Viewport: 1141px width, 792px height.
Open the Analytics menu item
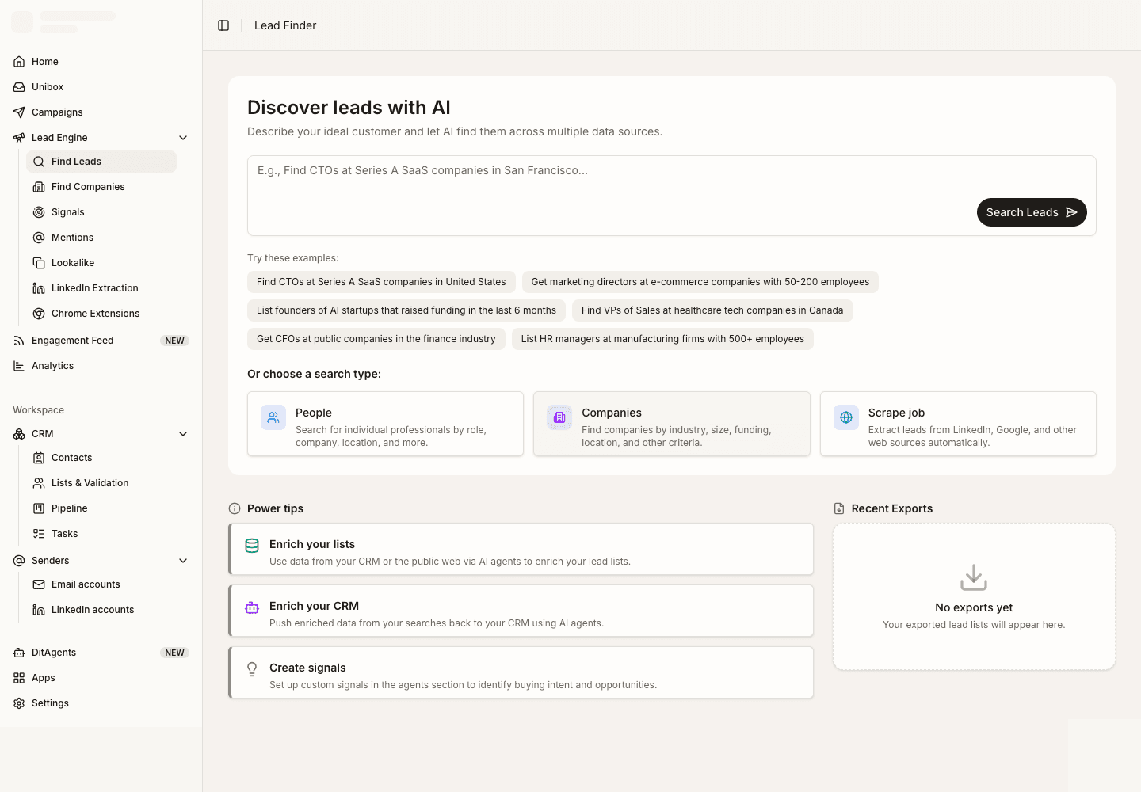(x=101, y=366)
